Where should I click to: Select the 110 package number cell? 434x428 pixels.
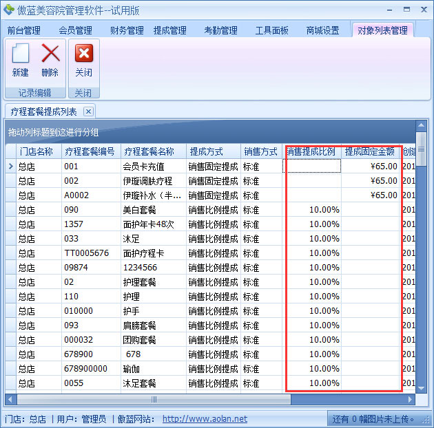pyautogui.click(x=91, y=296)
